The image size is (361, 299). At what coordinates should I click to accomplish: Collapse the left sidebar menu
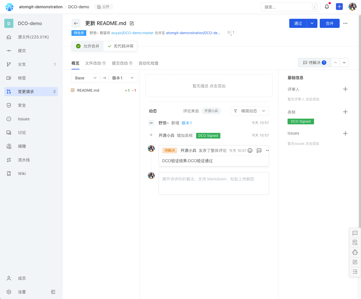[x=53, y=292]
